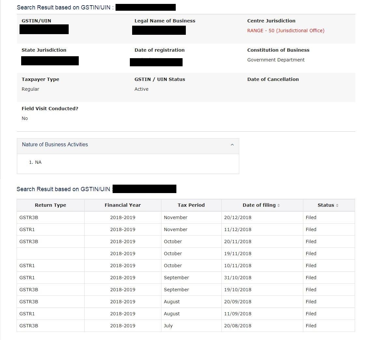Click the Financial Year column header
The height and width of the screenshot is (340, 371).
(x=123, y=205)
